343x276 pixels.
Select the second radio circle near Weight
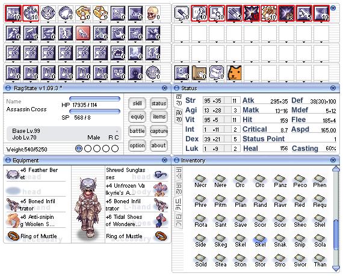coord(88,149)
